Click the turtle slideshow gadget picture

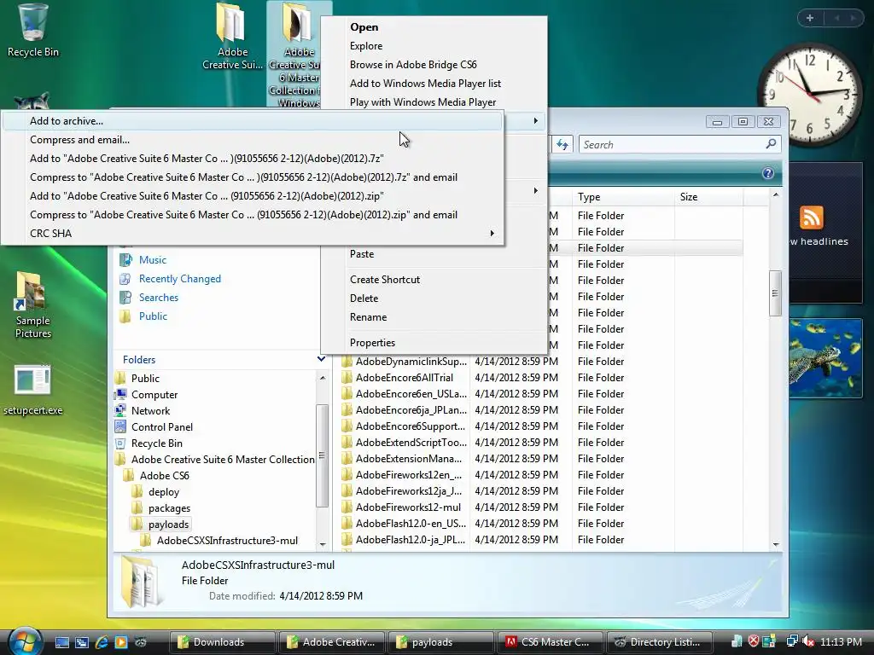click(x=825, y=358)
